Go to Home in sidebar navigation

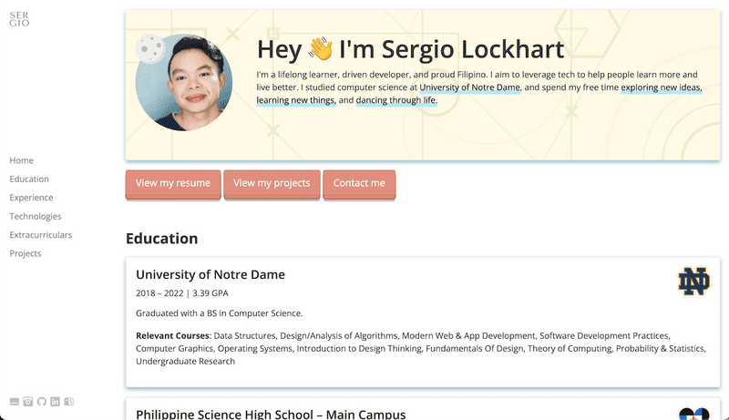[21, 160]
